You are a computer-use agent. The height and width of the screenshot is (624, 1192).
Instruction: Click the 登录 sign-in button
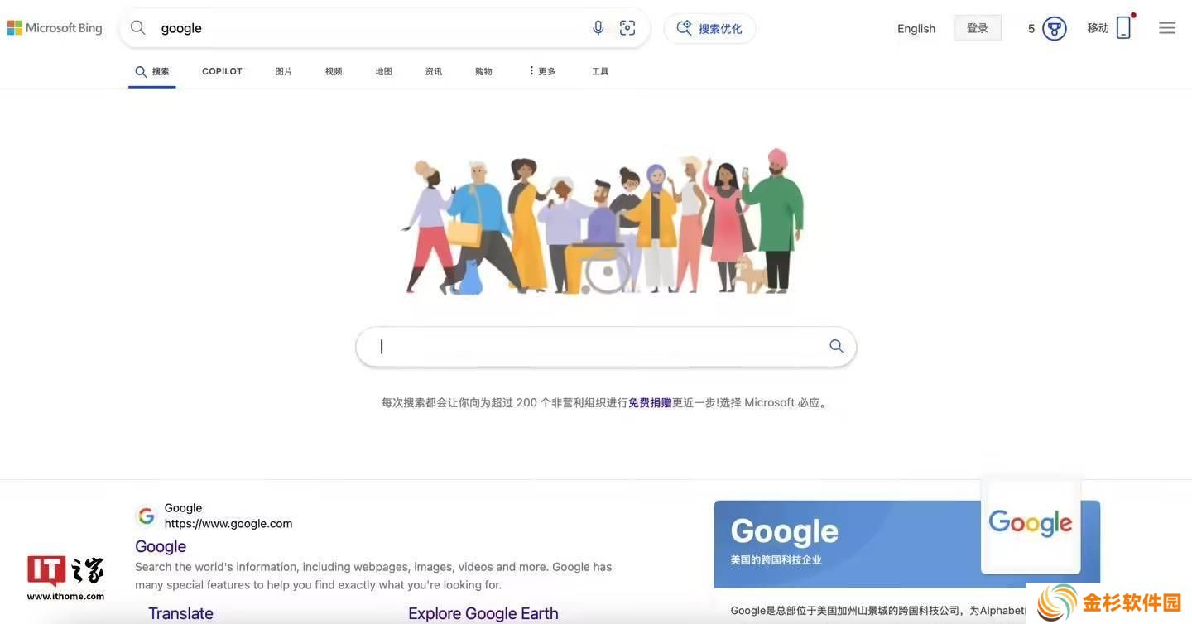[x=978, y=28]
